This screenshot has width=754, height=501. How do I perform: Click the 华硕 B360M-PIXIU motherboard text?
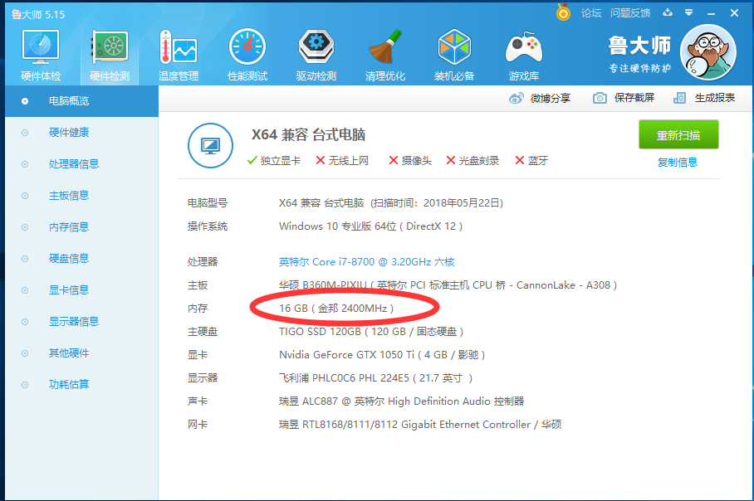[x=448, y=285]
